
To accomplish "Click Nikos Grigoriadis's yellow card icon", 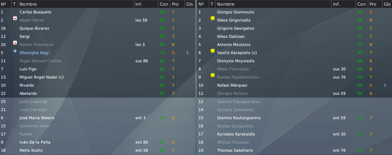I will 213,18.
